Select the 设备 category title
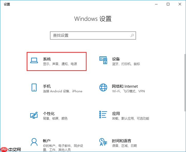This screenshot has height=152, width=186. (116, 59)
